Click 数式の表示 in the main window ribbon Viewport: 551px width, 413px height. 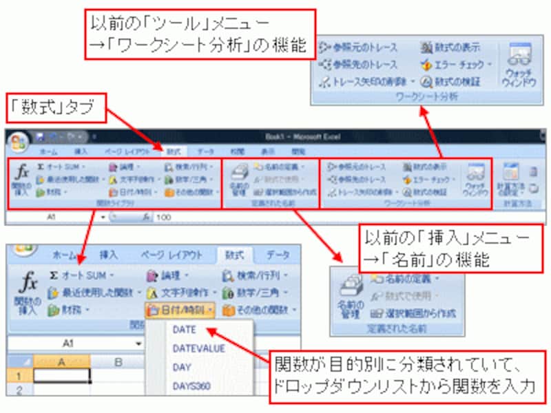tap(424, 167)
